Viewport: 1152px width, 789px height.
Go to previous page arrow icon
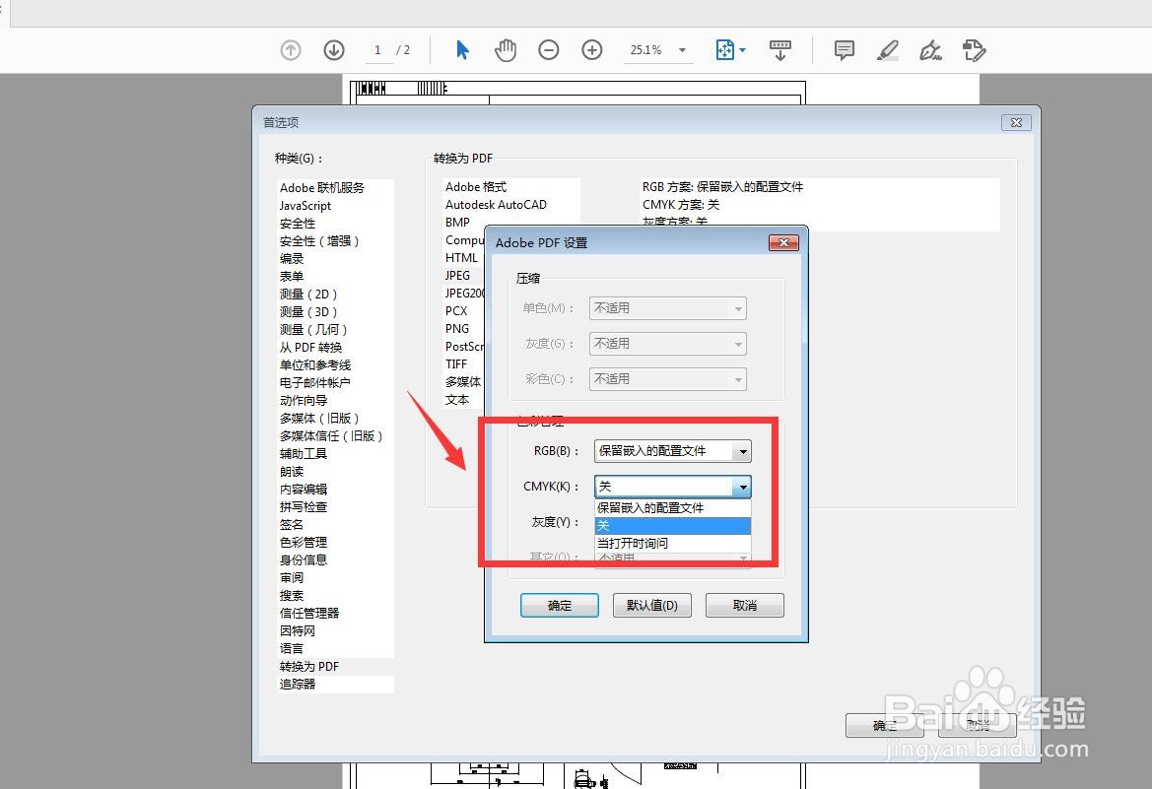pos(291,50)
